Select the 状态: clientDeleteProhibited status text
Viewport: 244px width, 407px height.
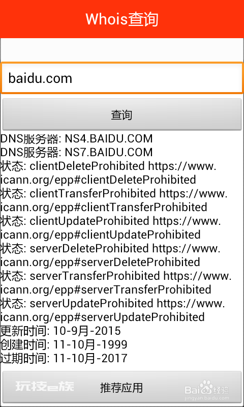pos(72,166)
